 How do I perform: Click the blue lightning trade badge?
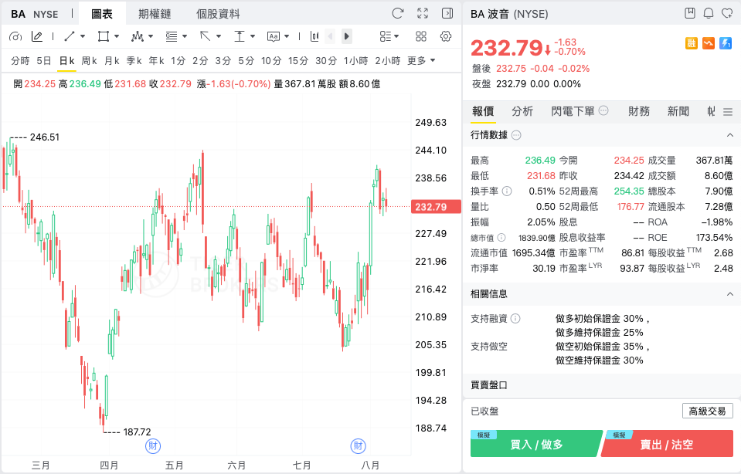point(726,43)
